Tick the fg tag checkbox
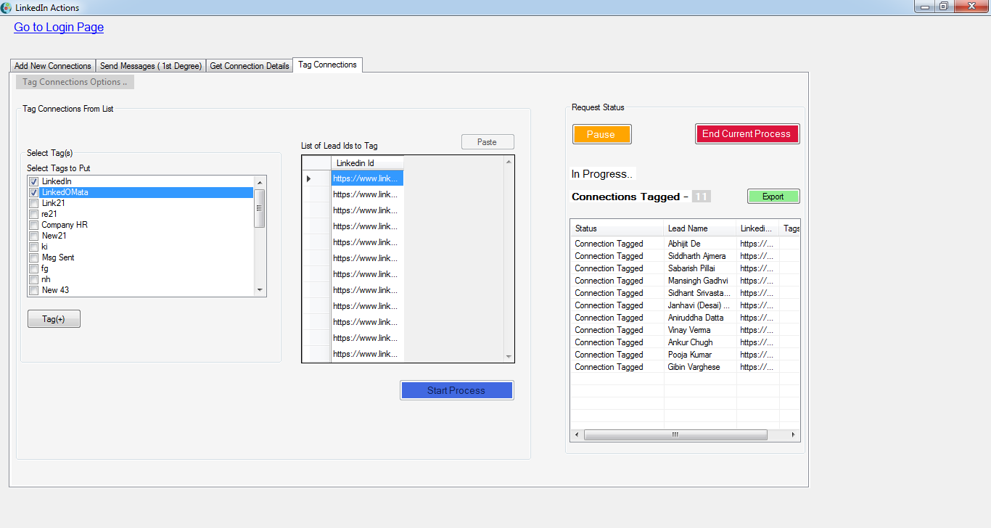 pyautogui.click(x=33, y=268)
